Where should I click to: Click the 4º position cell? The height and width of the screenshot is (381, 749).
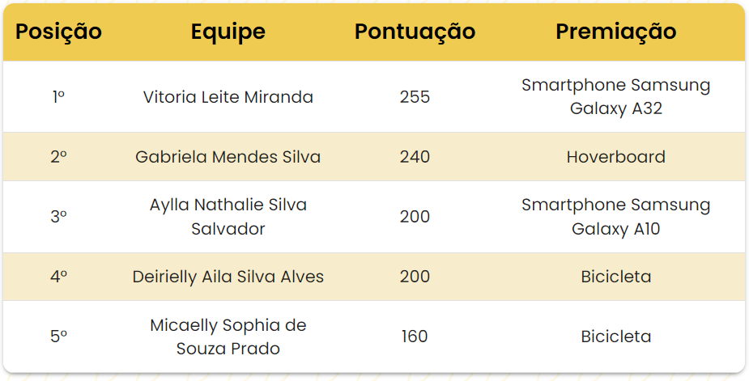(x=58, y=277)
